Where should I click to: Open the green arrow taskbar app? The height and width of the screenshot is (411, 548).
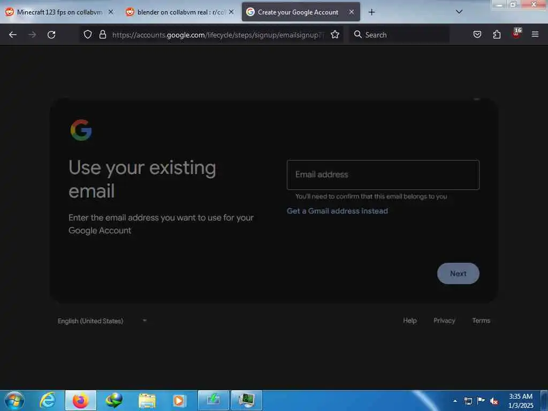pos(213,400)
